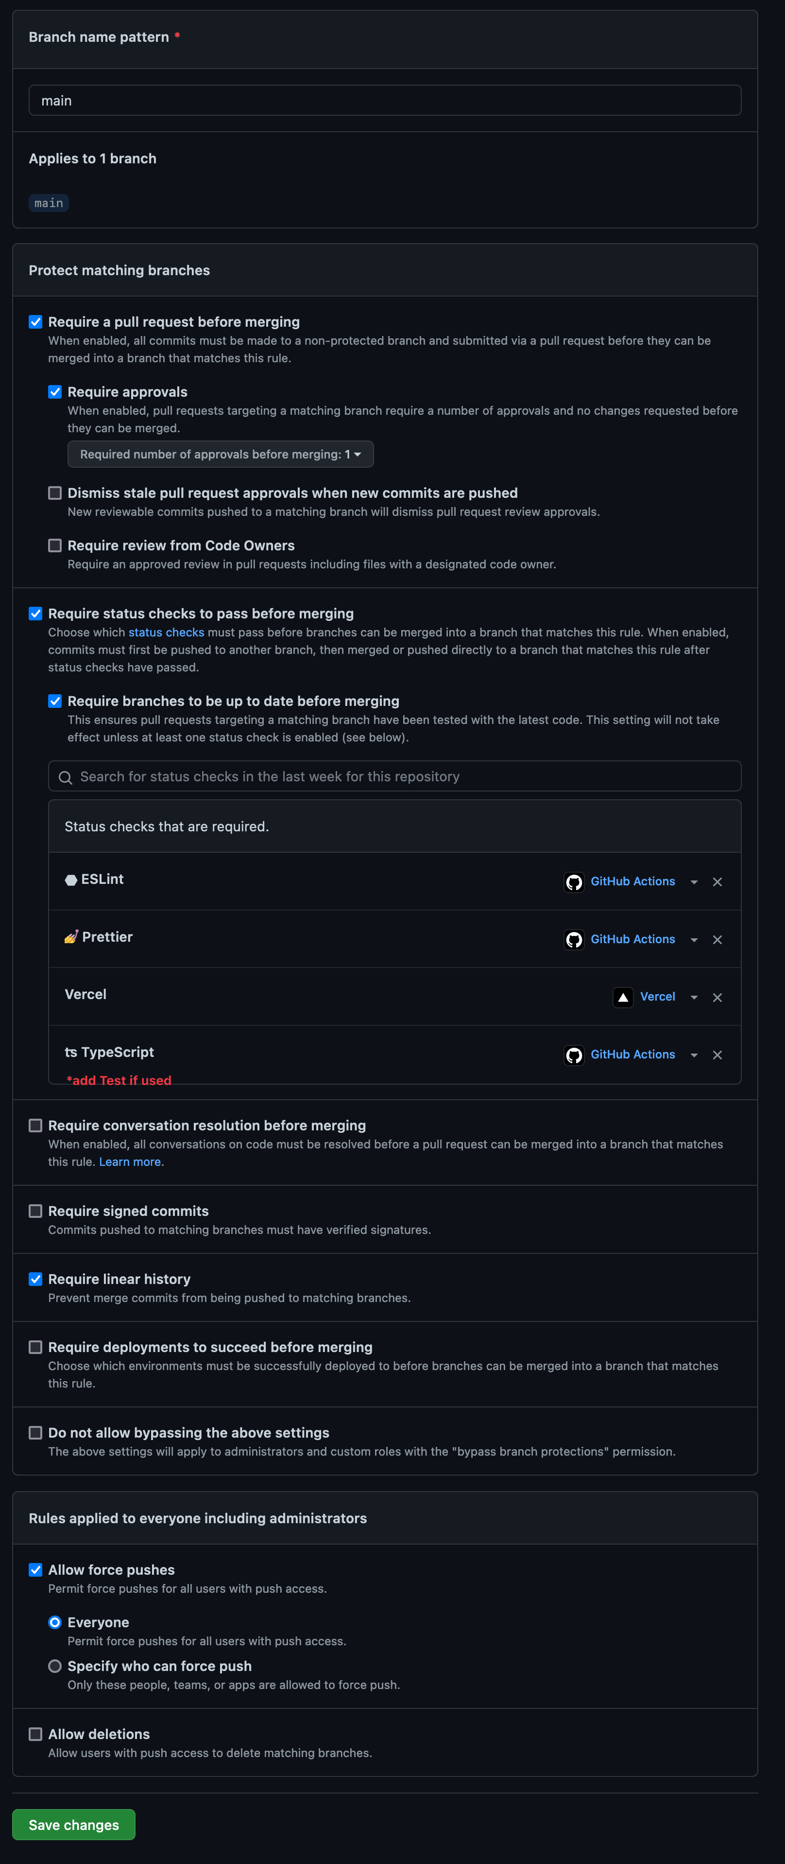
Task: Click the GitHub logo icon beside TypeScript
Action: click(574, 1055)
